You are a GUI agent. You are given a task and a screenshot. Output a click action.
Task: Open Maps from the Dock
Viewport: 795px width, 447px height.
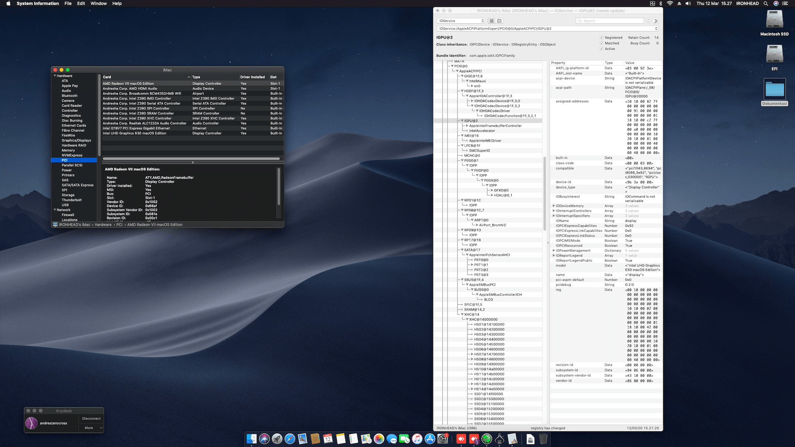tap(366, 439)
